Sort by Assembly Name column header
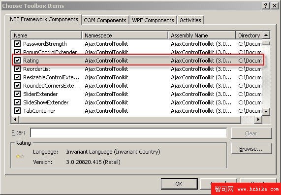This screenshot has height=195, width=281. click(x=202, y=35)
